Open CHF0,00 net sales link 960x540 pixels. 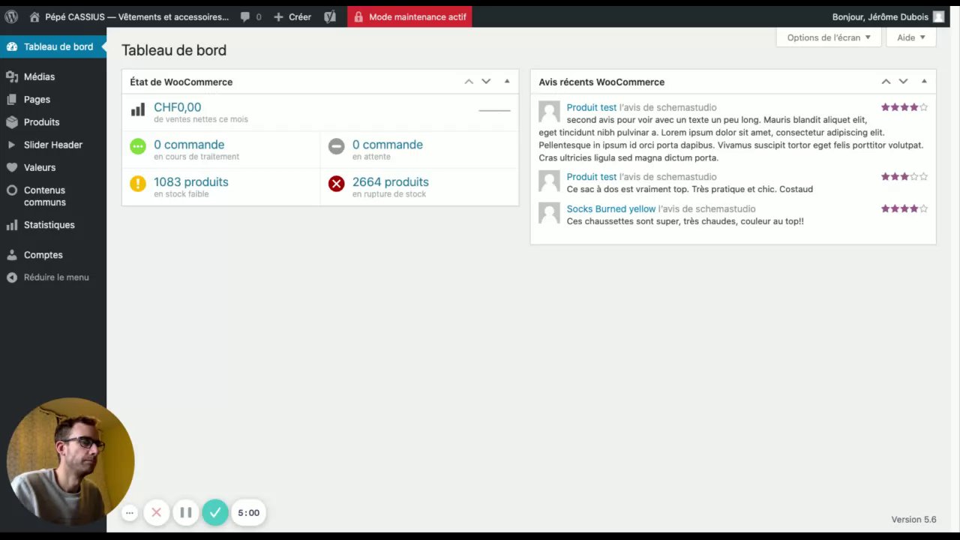(177, 107)
